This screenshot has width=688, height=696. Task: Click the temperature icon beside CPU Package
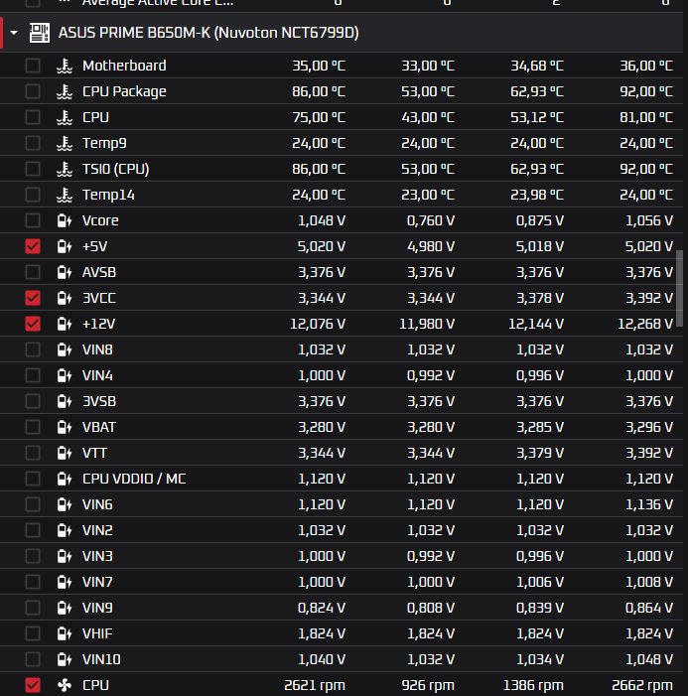(65, 91)
